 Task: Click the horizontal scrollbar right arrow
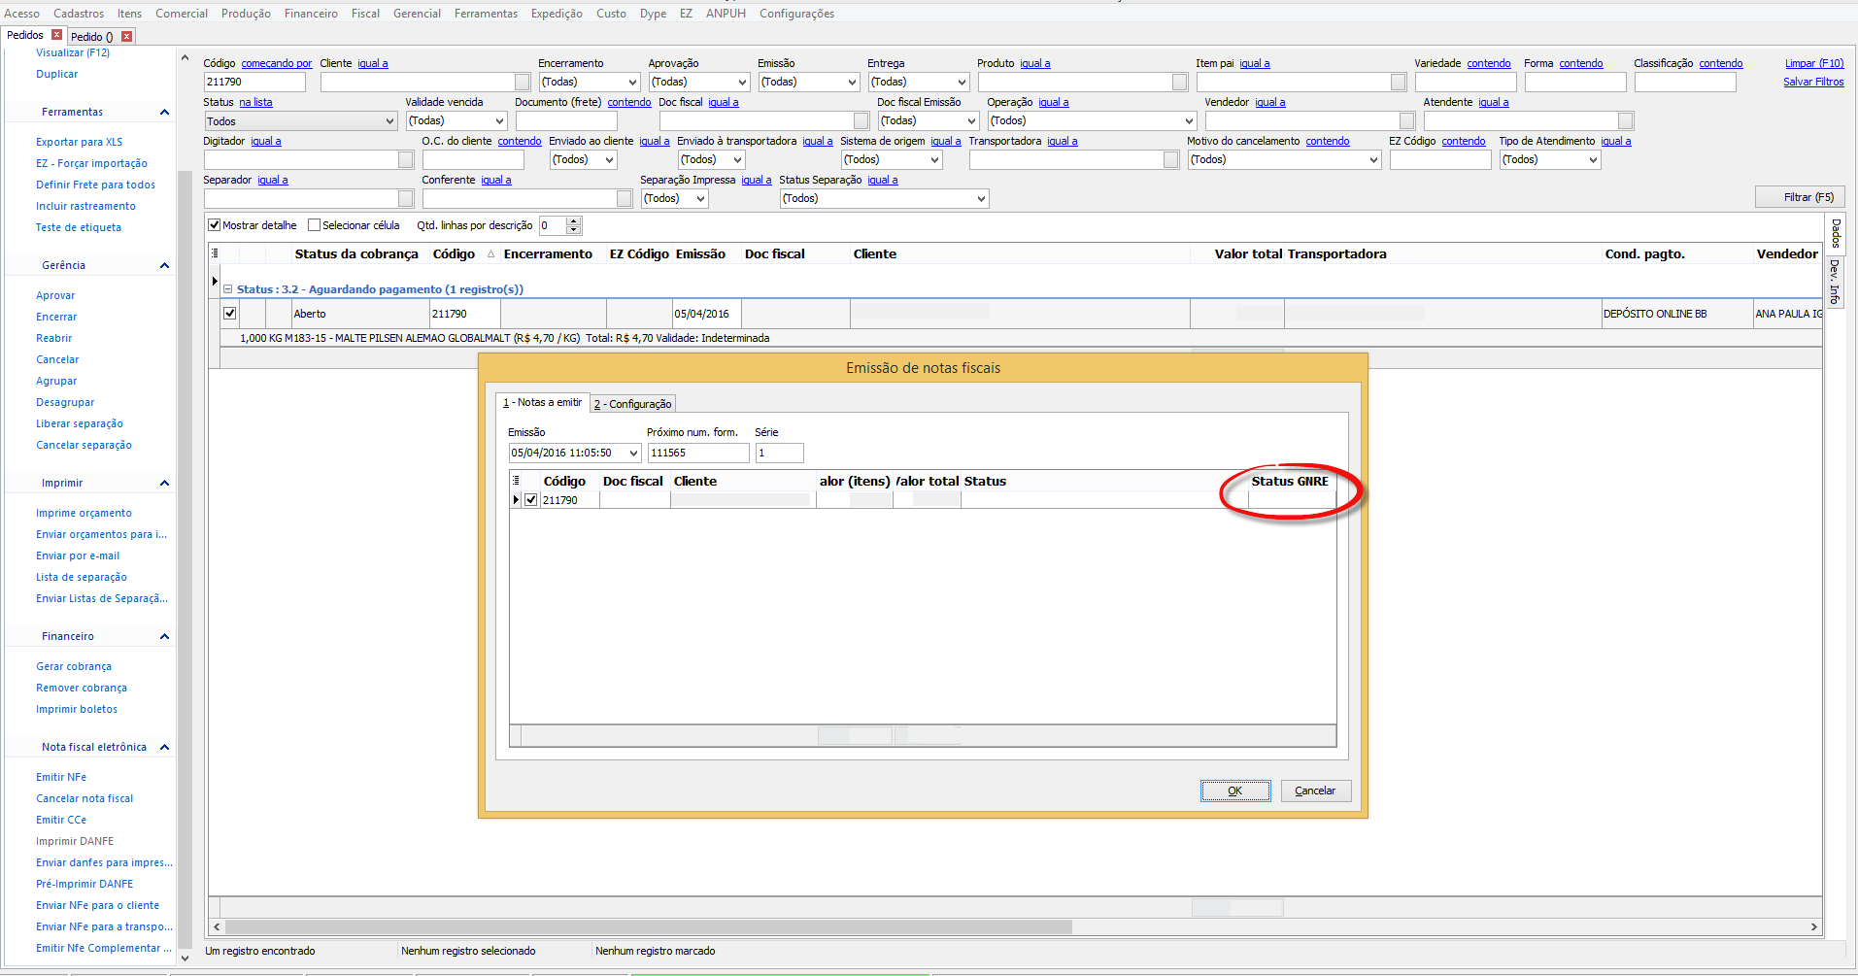coord(1813,927)
